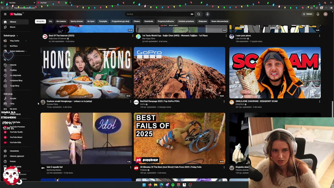Open Shorts from the sidebar

tap(15, 27)
